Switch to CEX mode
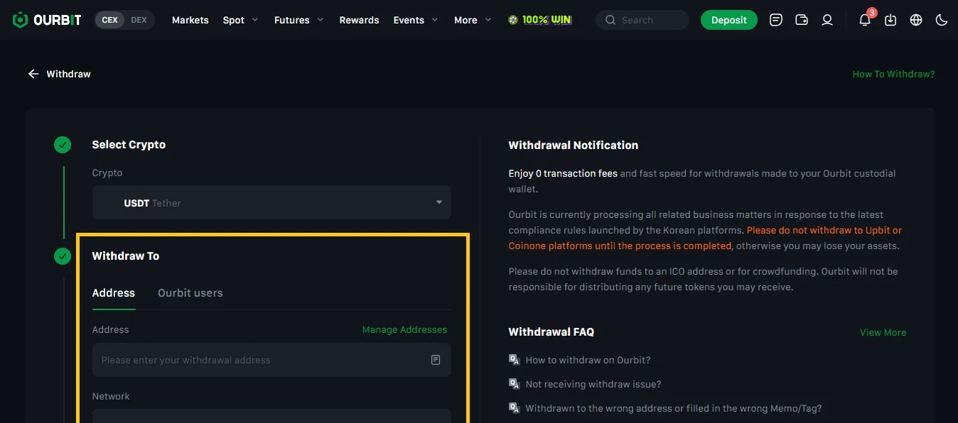This screenshot has width=958, height=423. [110, 20]
